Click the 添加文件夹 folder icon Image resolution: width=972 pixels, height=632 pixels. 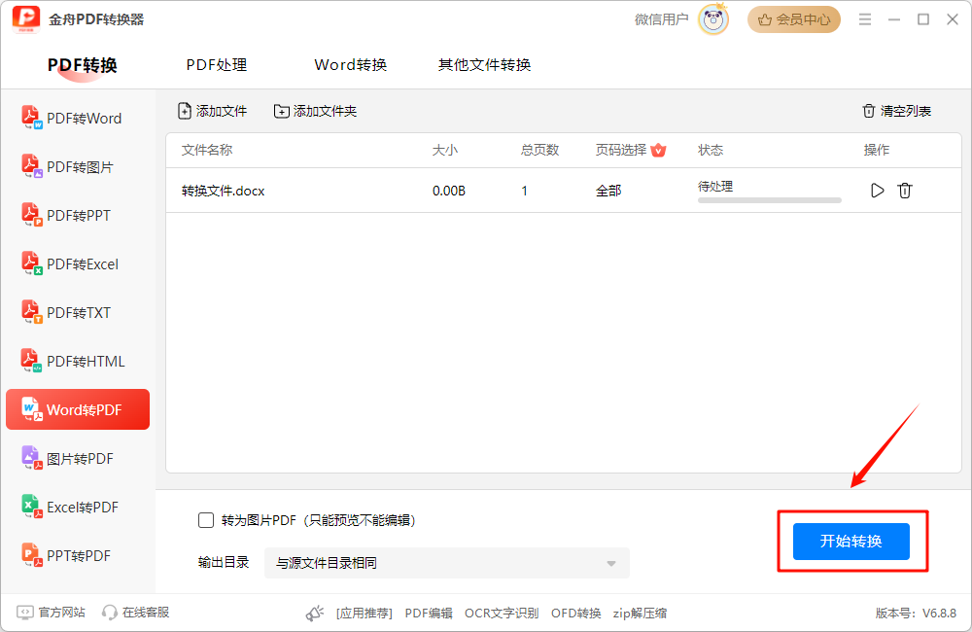(x=282, y=111)
